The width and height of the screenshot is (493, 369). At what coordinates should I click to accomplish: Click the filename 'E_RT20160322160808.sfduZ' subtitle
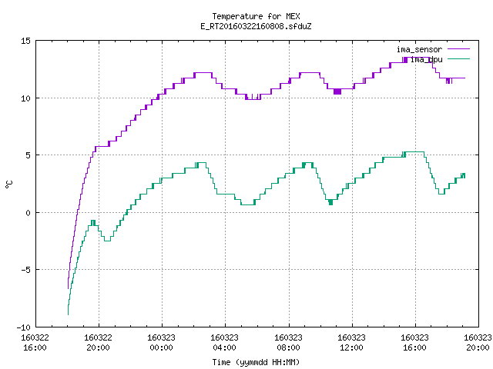(x=256, y=26)
